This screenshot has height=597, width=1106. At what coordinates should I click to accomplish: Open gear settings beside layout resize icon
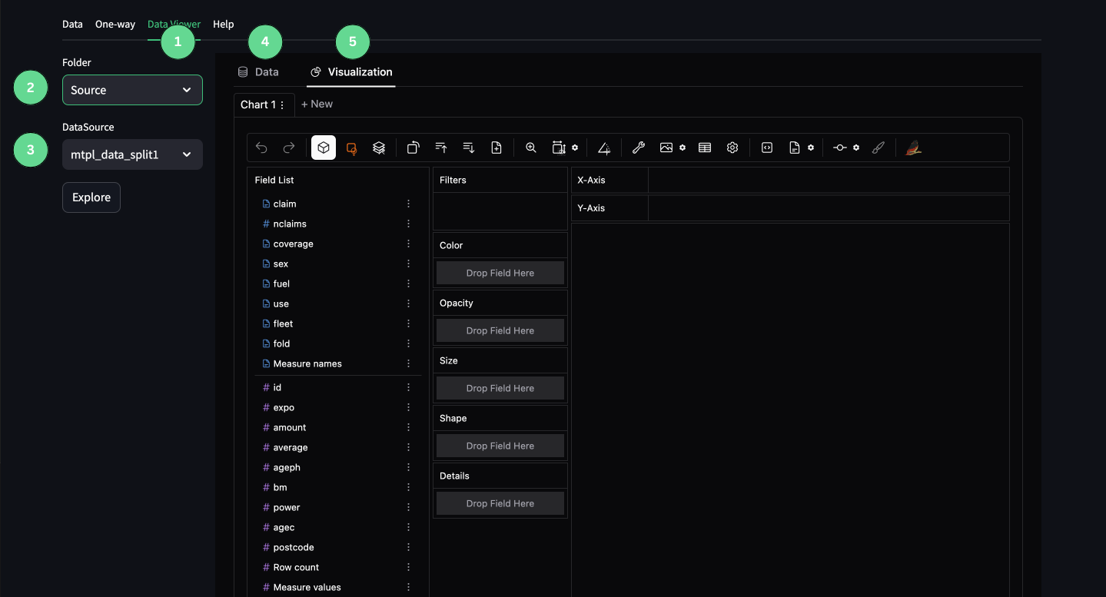pyautogui.click(x=575, y=148)
